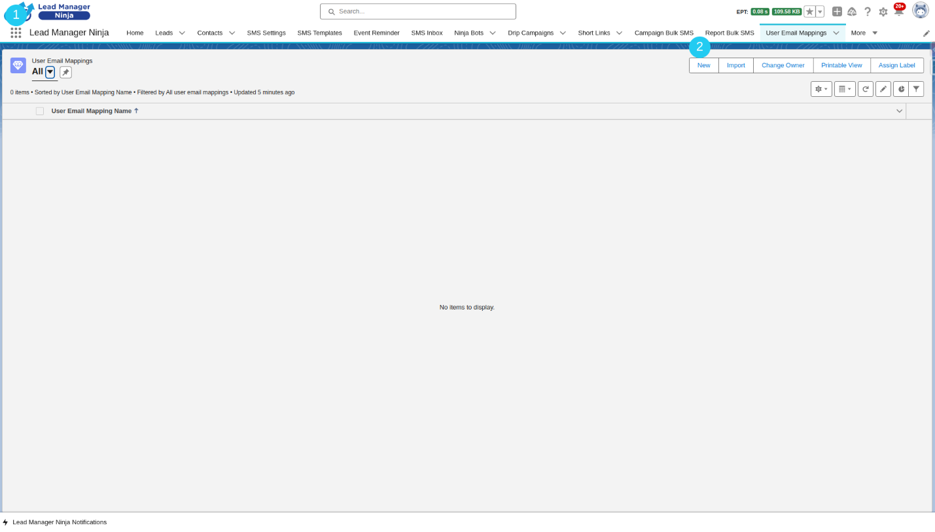Expand the Drip Campaigns tab chevron

point(563,33)
